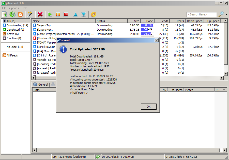Select Zorori-Project Kaiketsu Zorori torrent
The image size is (229, 160).
(127, 34)
